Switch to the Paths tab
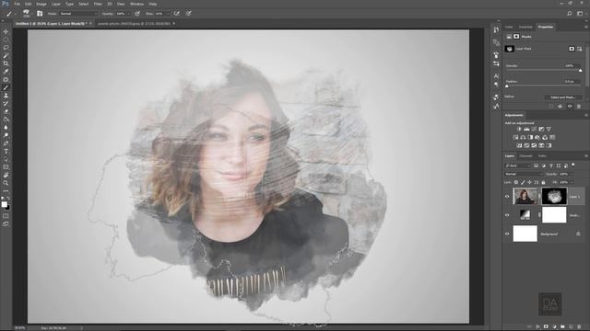Image resolution: width=590 pixels, height=331 pixels. tap(542, 156)
